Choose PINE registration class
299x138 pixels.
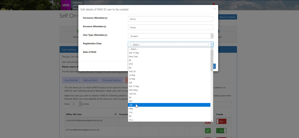(x=169, y=108)
